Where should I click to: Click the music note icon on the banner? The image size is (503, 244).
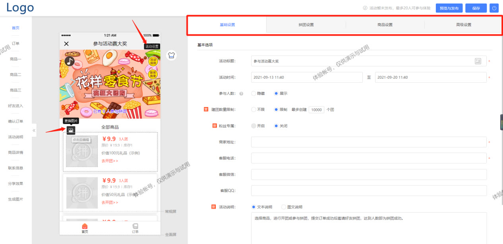click(69, 61)
